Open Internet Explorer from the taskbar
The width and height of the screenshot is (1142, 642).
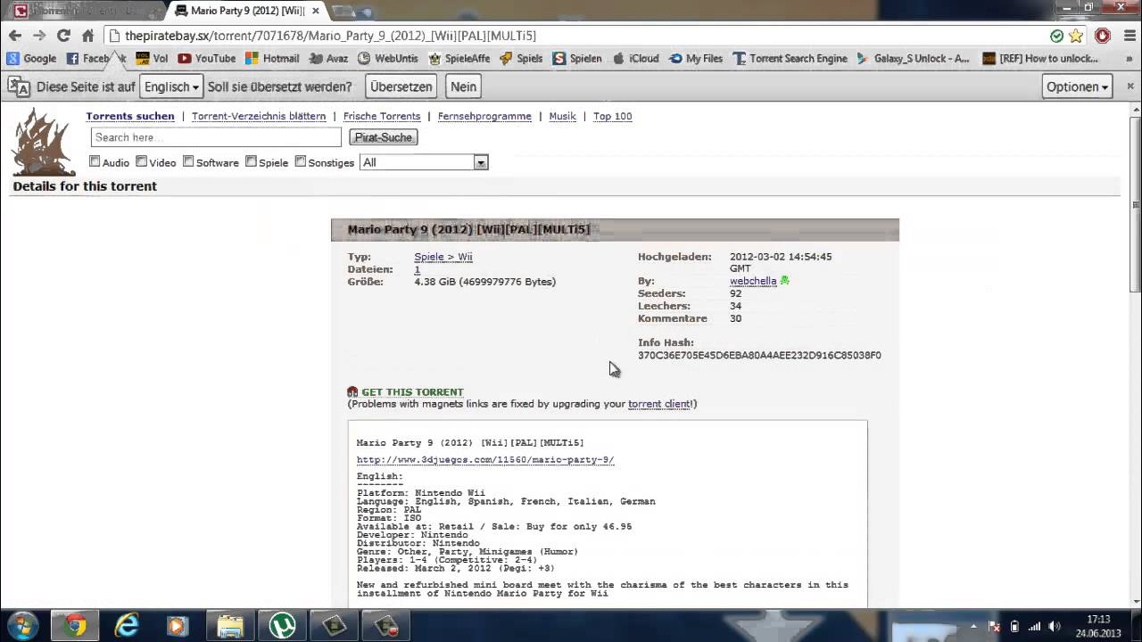pyautogui.click(x=127, y=626)
